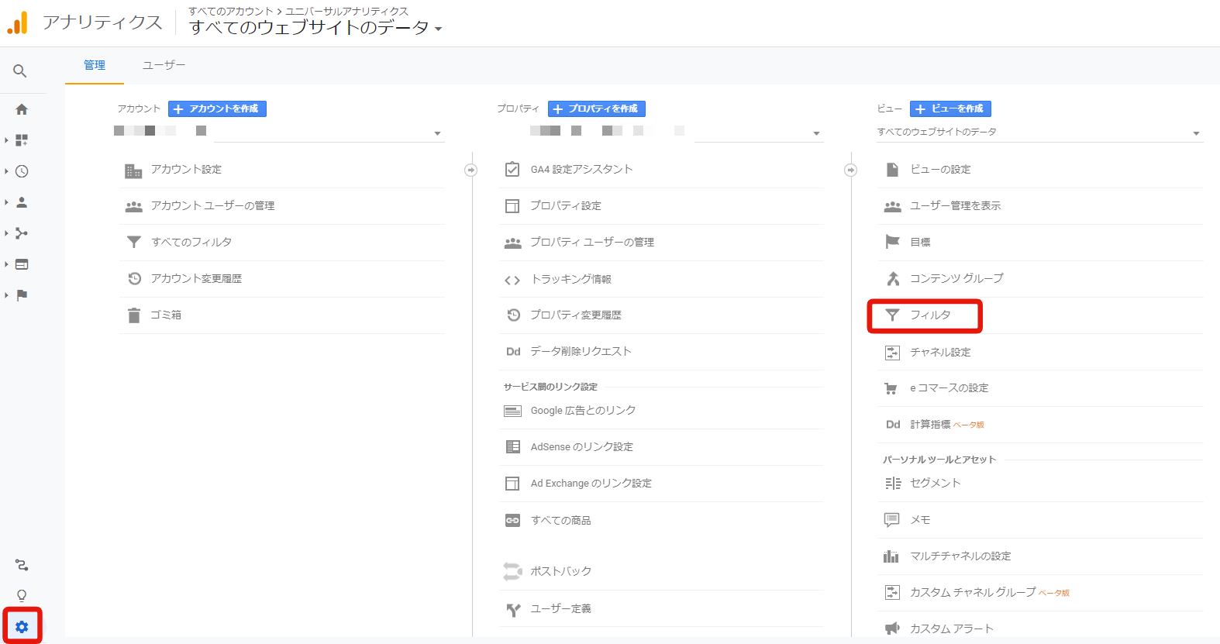Image resolution: width=1220 pixels, height=644 pixels.
Task: Expand the Conversions sidebar section arrow
Action: pyautogui.click(x=6, y=295)
